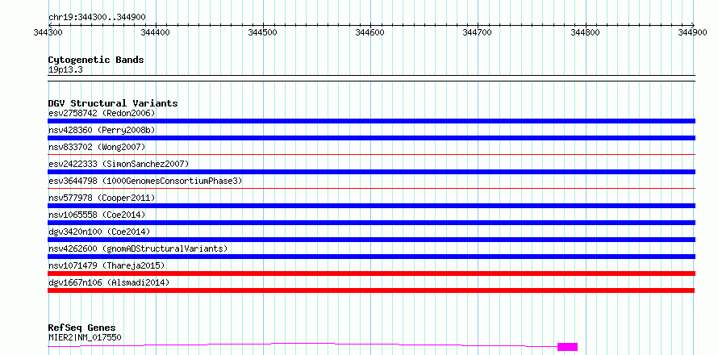Click the nsv577978 (Cooper2011) variant label
Image resolution: width=718 pixels, height=355 pixels.
coord(102,198)
